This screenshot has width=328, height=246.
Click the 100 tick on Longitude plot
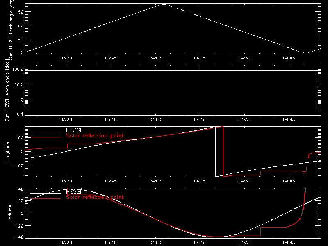(x=19, y=138)
